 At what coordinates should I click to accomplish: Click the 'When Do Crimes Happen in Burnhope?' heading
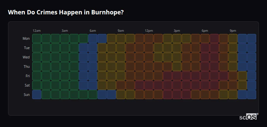click(66, 12)
